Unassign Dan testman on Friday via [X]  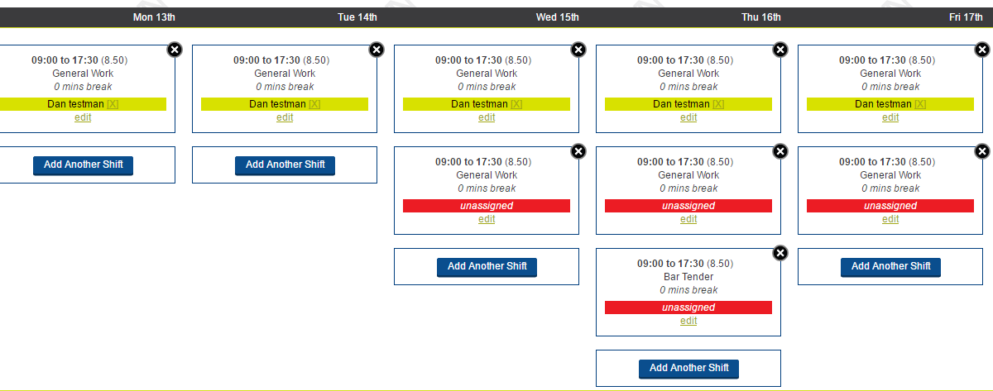[x=921, y=104]
